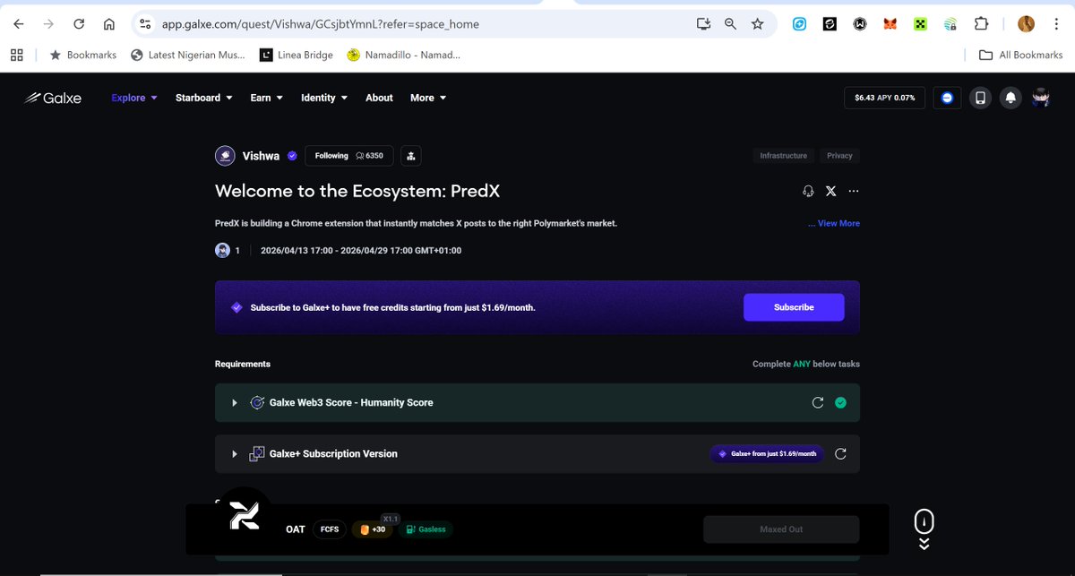Bookmark this page with the star

tap(758, 24)
